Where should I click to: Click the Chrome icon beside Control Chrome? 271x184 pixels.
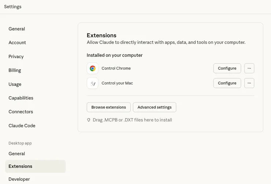93,68
